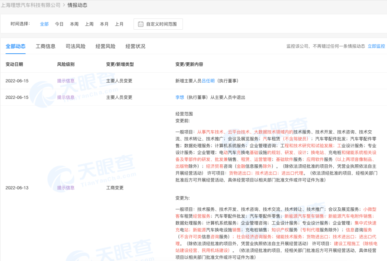This screenshot has height=261, width=387.
Task: Click 上海理想汽车科技有限公司 breadcrumb
Action: point(30,5)
